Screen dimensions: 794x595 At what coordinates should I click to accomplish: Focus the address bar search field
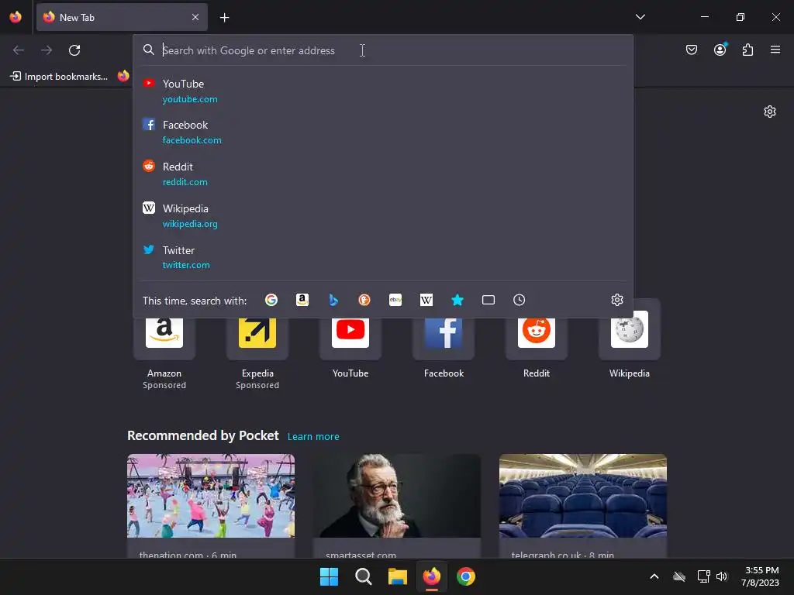coord(385,50)
